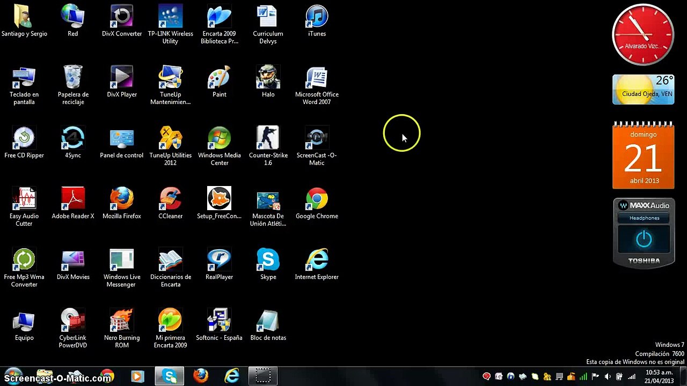Open Teclado en pantalla shortcut
The width and height of the screenshot is (687, 386).
(x=24, y=86)
